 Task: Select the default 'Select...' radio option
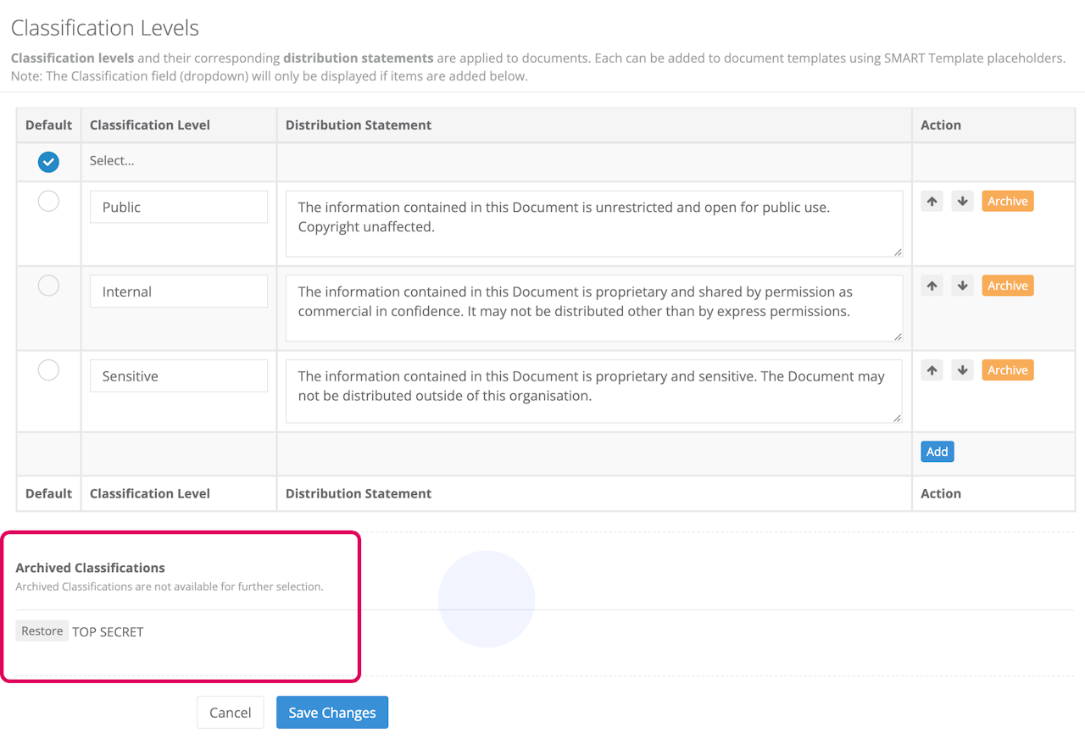point(48,161)
